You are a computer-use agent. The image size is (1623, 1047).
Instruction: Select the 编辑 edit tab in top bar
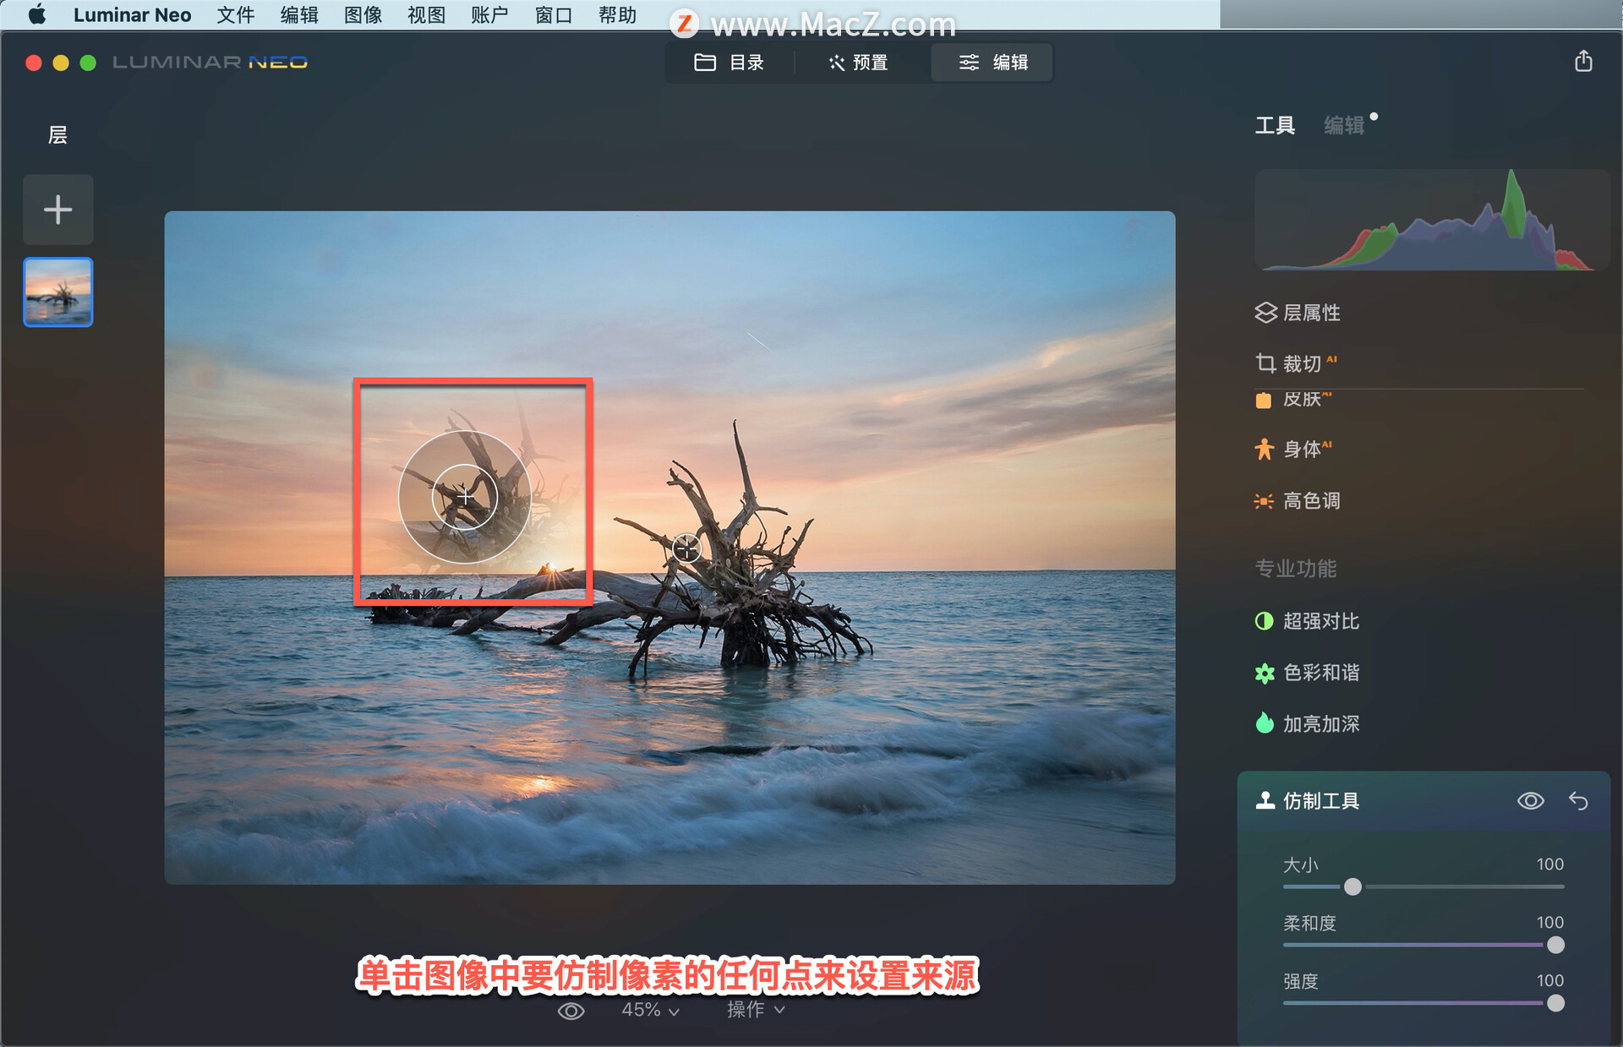pyautogui.click(x=992, y=63)
